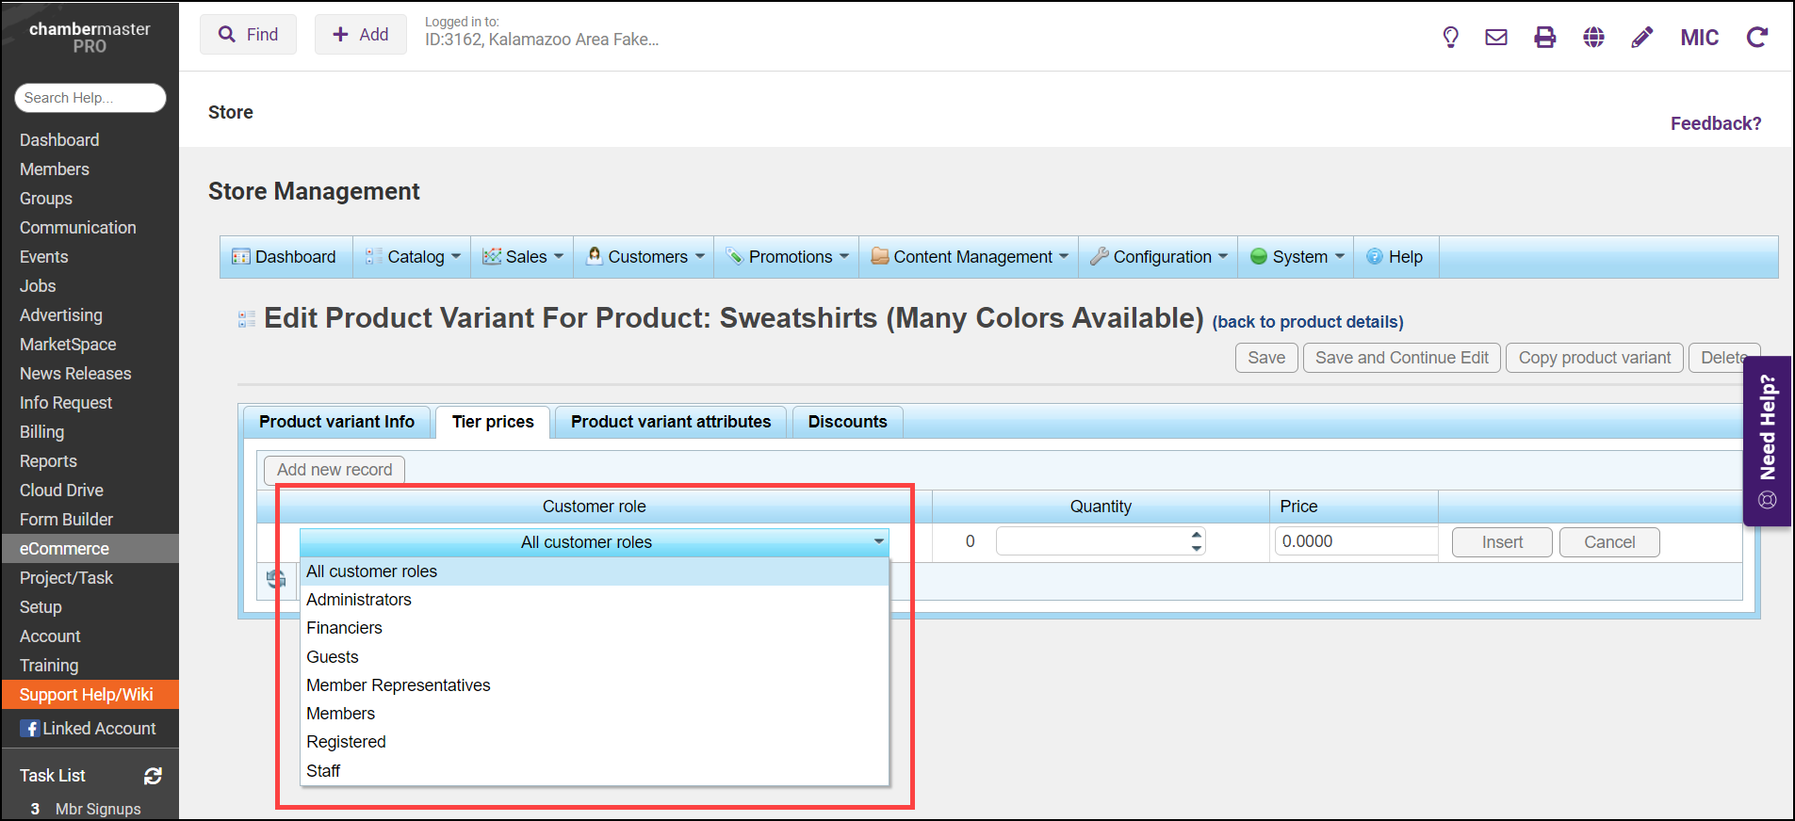
Task: Refresh the Task List sync icon
Action: coord(153,776)
